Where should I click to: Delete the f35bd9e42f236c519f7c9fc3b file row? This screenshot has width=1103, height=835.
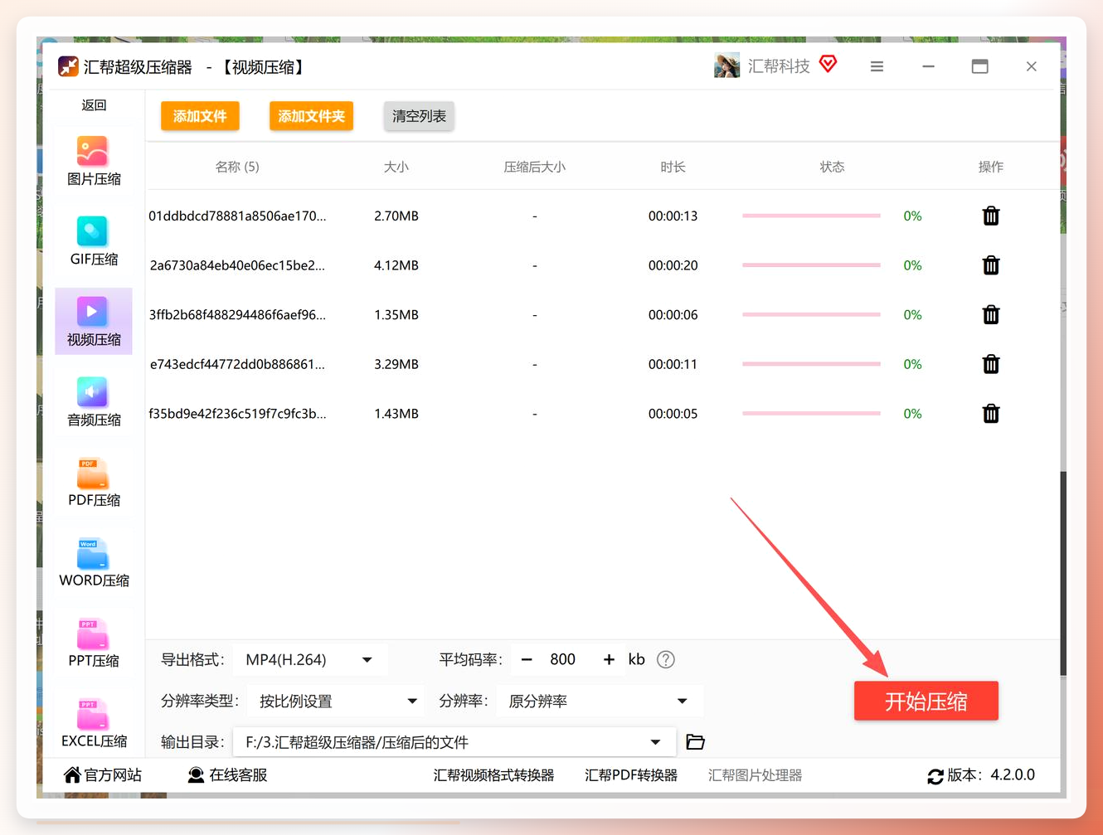pos(991,414)
